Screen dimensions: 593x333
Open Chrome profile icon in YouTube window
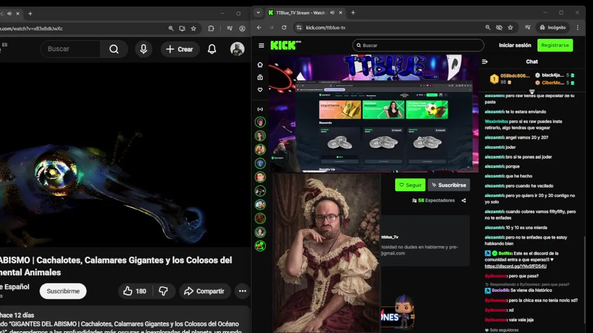click(242, 29)
